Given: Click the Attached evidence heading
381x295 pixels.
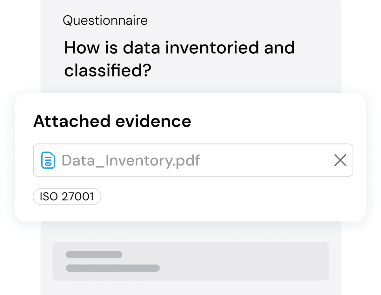Looking at the screenshot, I should tap(112, 121).
